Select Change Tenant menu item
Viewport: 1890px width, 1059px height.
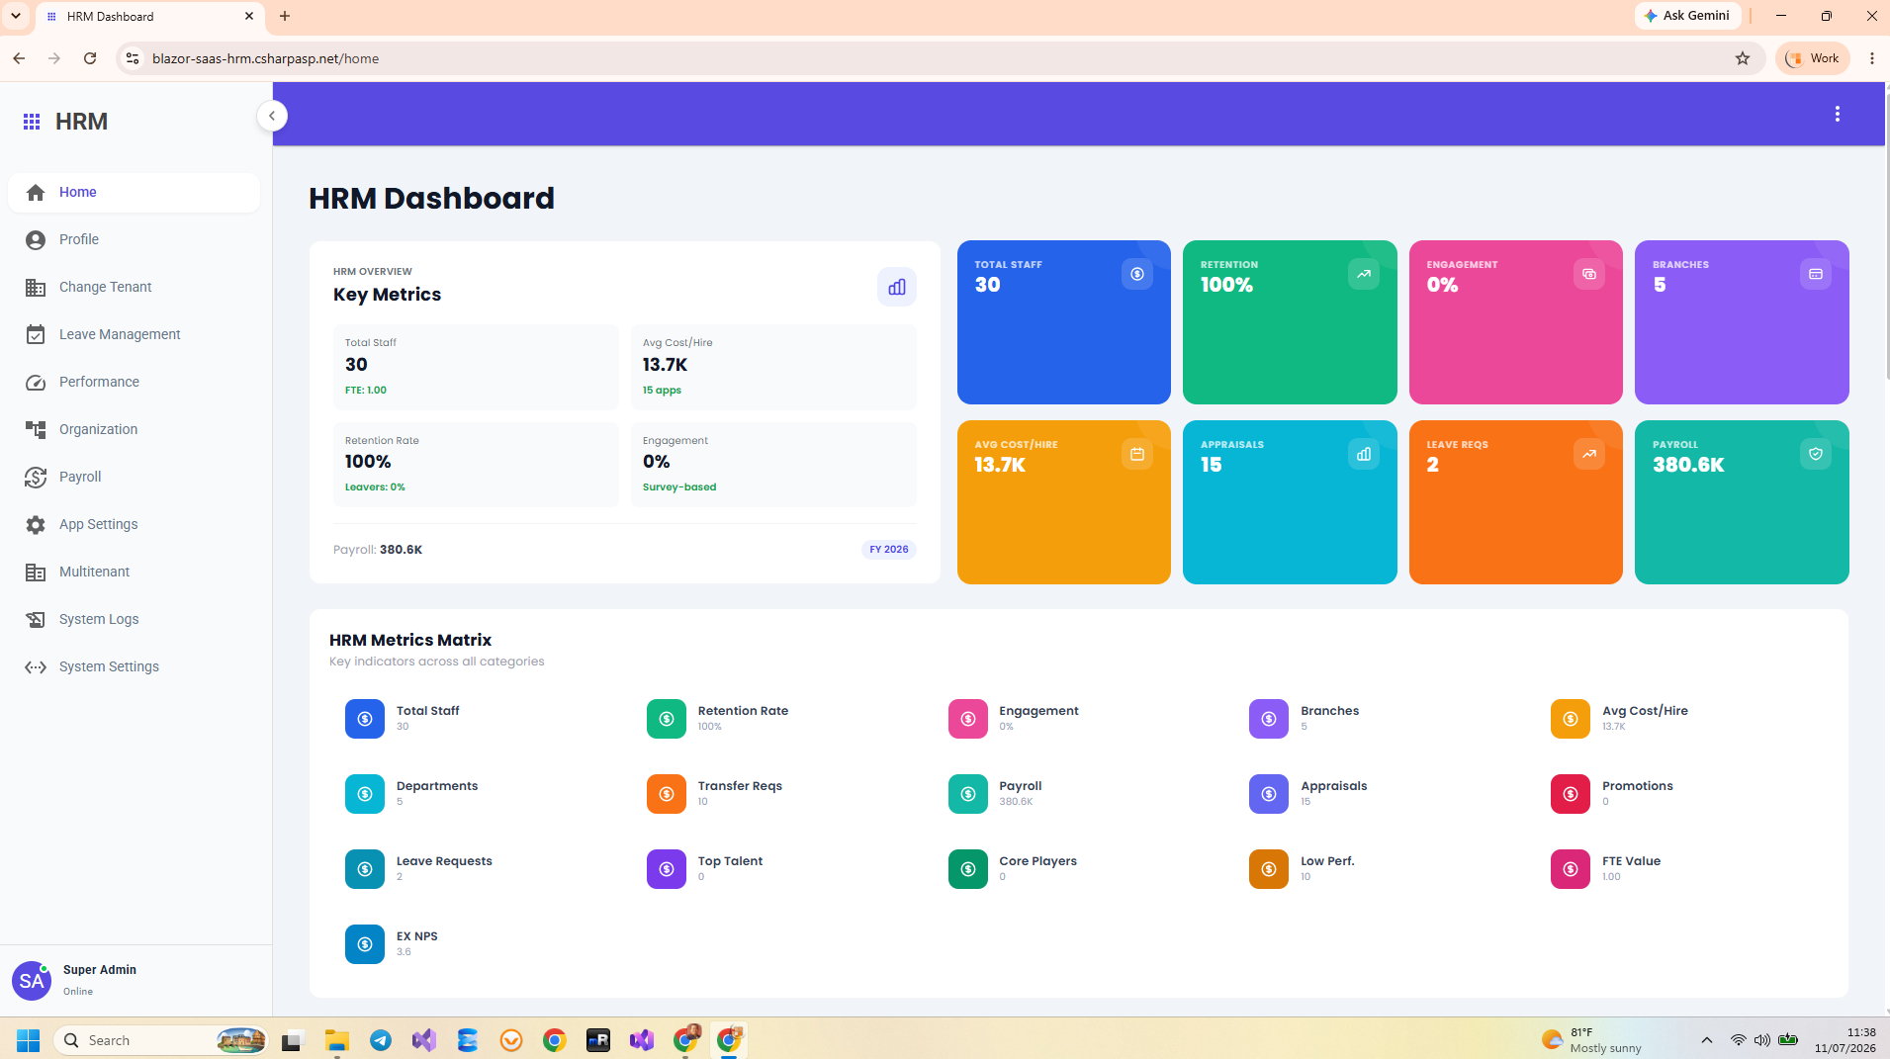click(x=134, y=288)
